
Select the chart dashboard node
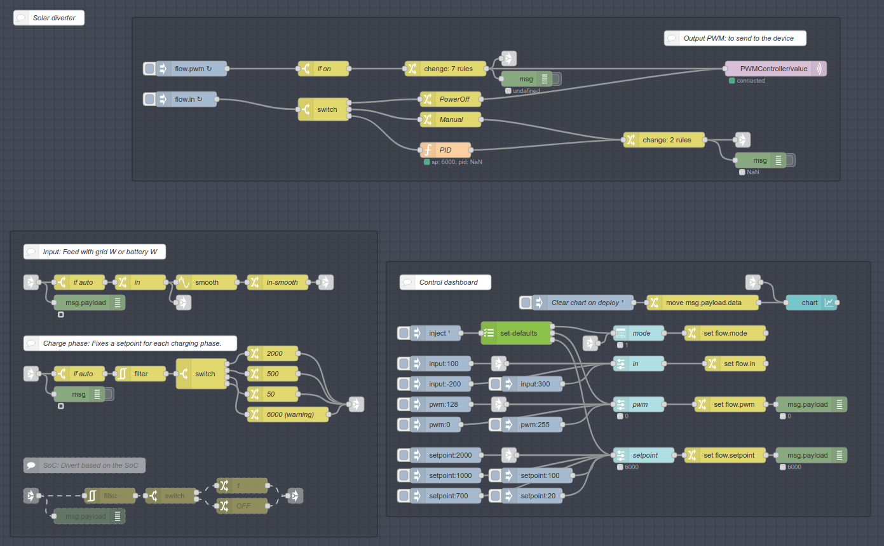point(812,303)
